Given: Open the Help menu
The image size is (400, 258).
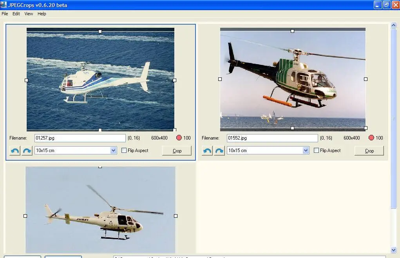Looking at the screenshot, I should tap(42, 14).
